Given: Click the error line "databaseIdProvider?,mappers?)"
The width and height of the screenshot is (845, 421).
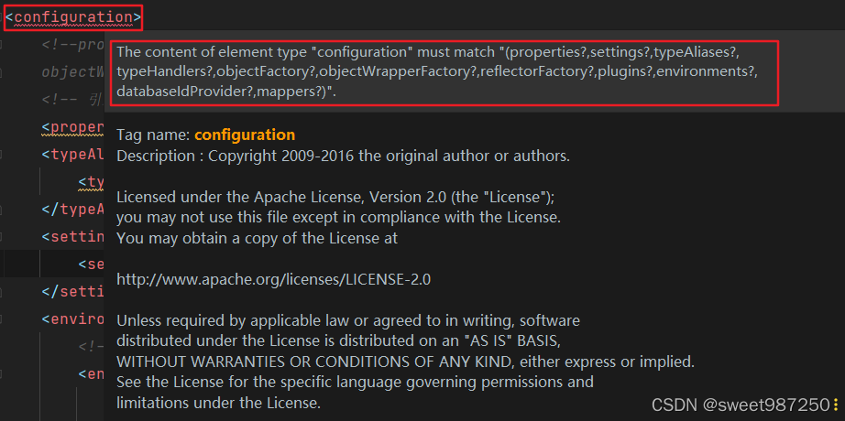Looking at the screenshot, I should (x=226, y=92).
